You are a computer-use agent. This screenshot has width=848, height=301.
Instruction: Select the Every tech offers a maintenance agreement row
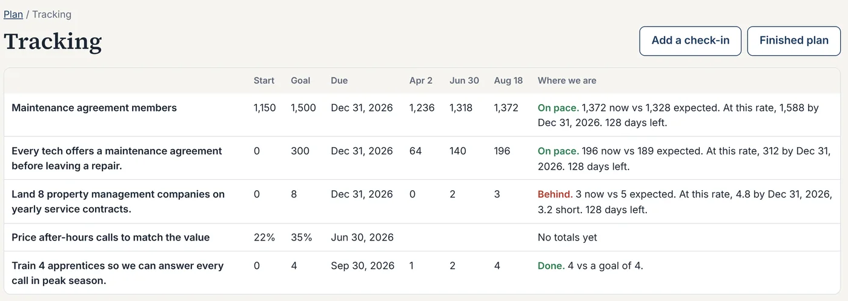tap(422, 158)
